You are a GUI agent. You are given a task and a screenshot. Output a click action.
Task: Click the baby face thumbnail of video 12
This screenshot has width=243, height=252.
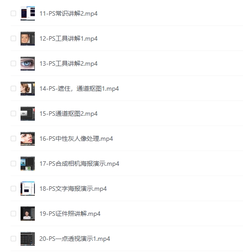28,38
